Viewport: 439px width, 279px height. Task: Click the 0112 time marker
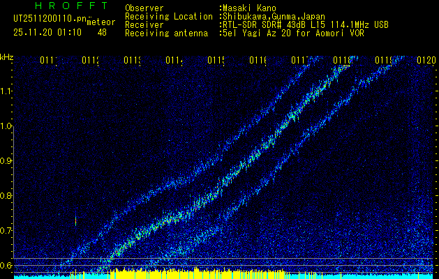pyautogui.click(x=91, y=60)
